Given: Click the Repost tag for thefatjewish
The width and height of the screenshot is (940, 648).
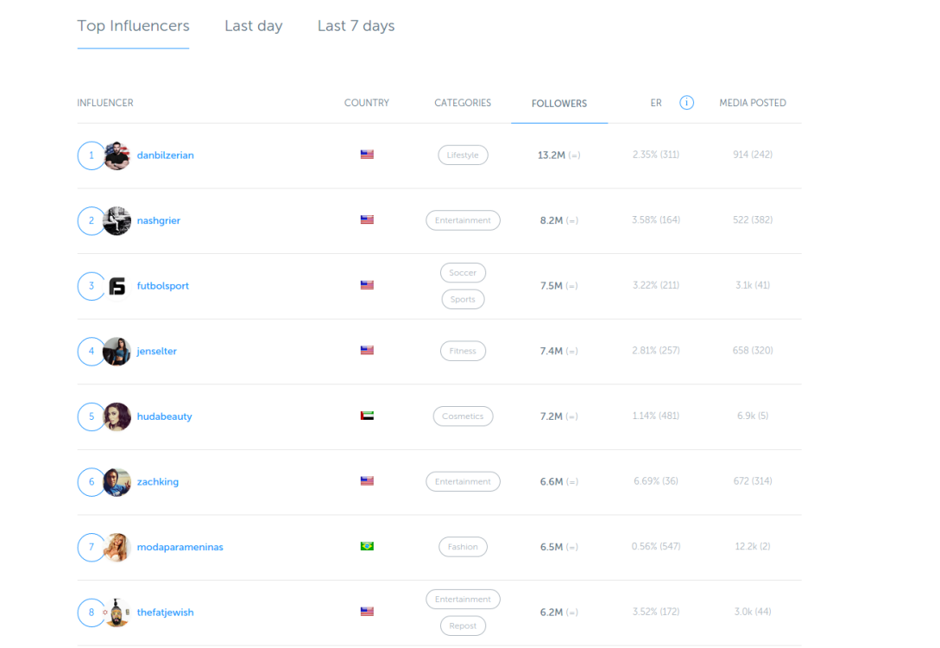Looking at the screenshot, I should point(463,626).
